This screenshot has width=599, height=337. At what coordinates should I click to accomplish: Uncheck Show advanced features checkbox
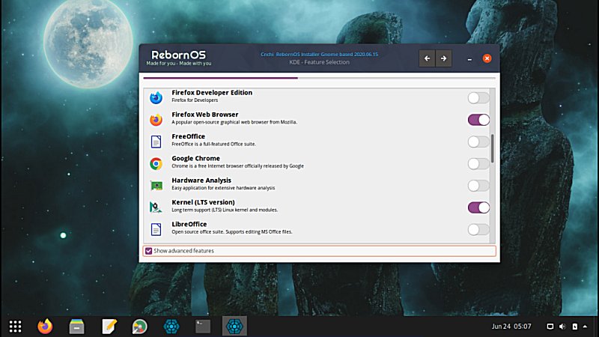[148, 251]
